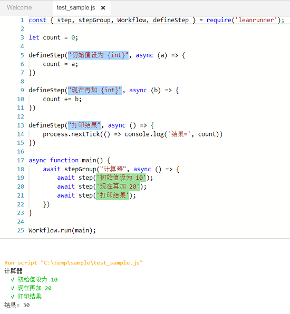The width and height of the screenshot is (290, 314).
Task: Click the Run script path in output
Action: click(x=73, y=262)
